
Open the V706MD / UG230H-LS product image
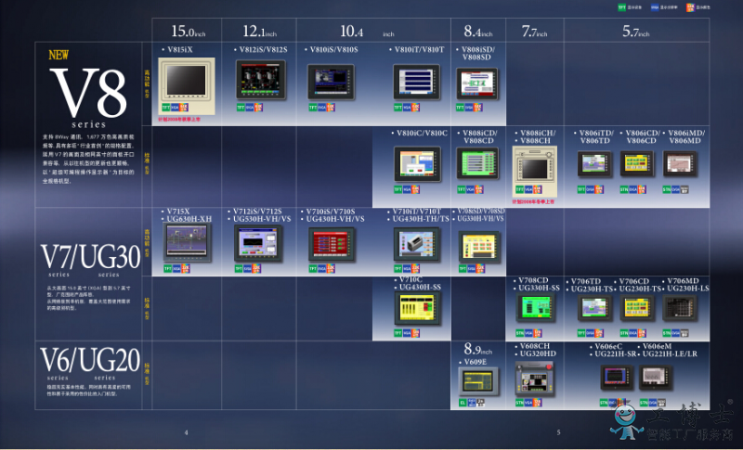tap(680, 308)
